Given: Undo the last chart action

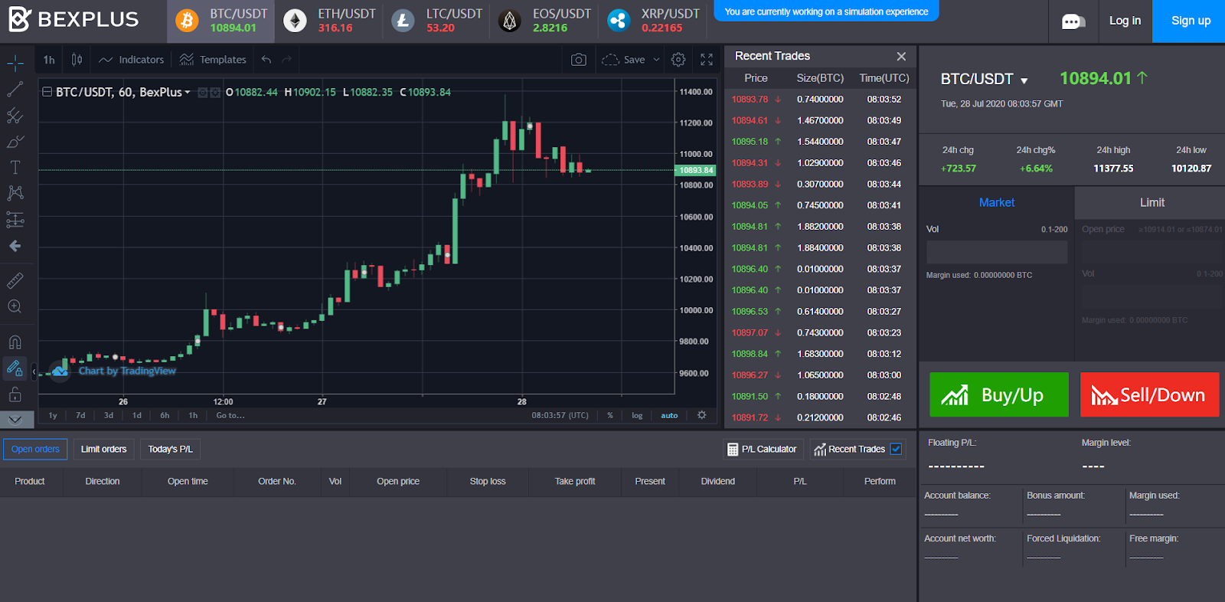Looking at the screenshot, I should pos(266,60).
